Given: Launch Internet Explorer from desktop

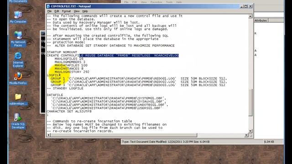Looking at the screenshot, I should [x=18, y=60].
